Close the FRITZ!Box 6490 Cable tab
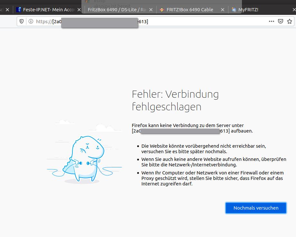296x237 pixels. tap(222, 9)
